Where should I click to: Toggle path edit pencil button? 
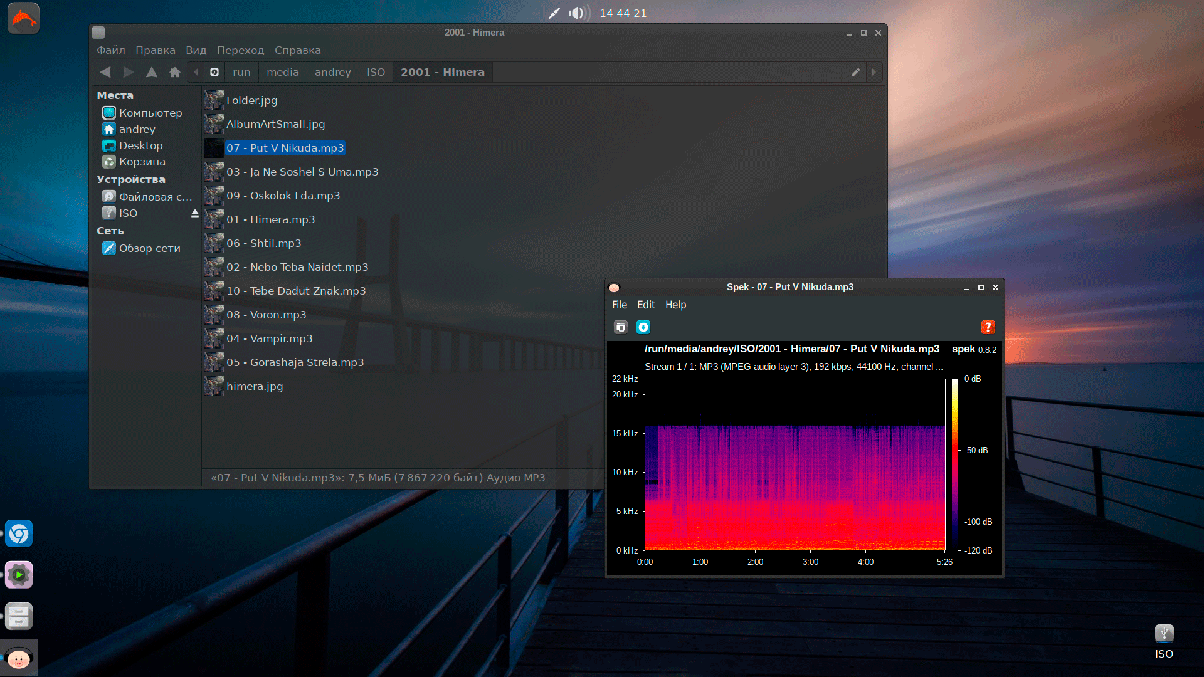pyautogui.click(x=855, y=72)
